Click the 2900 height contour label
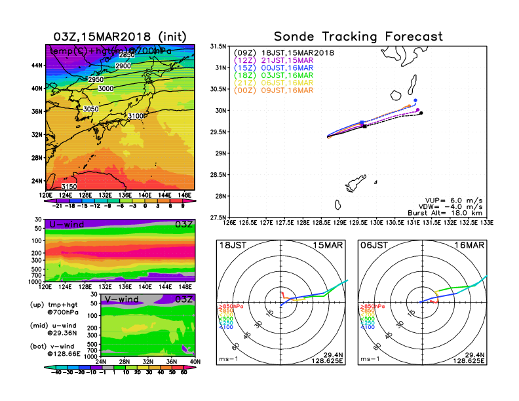Screen dimensions: 519x401 point(123,66)
